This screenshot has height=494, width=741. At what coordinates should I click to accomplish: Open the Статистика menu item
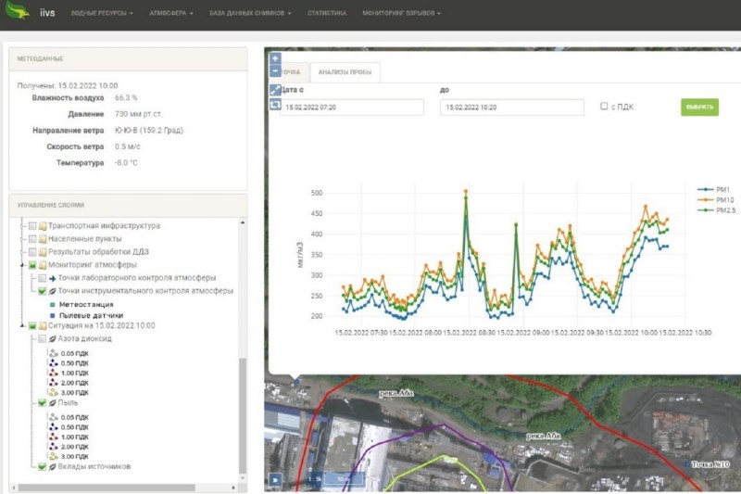327,14
